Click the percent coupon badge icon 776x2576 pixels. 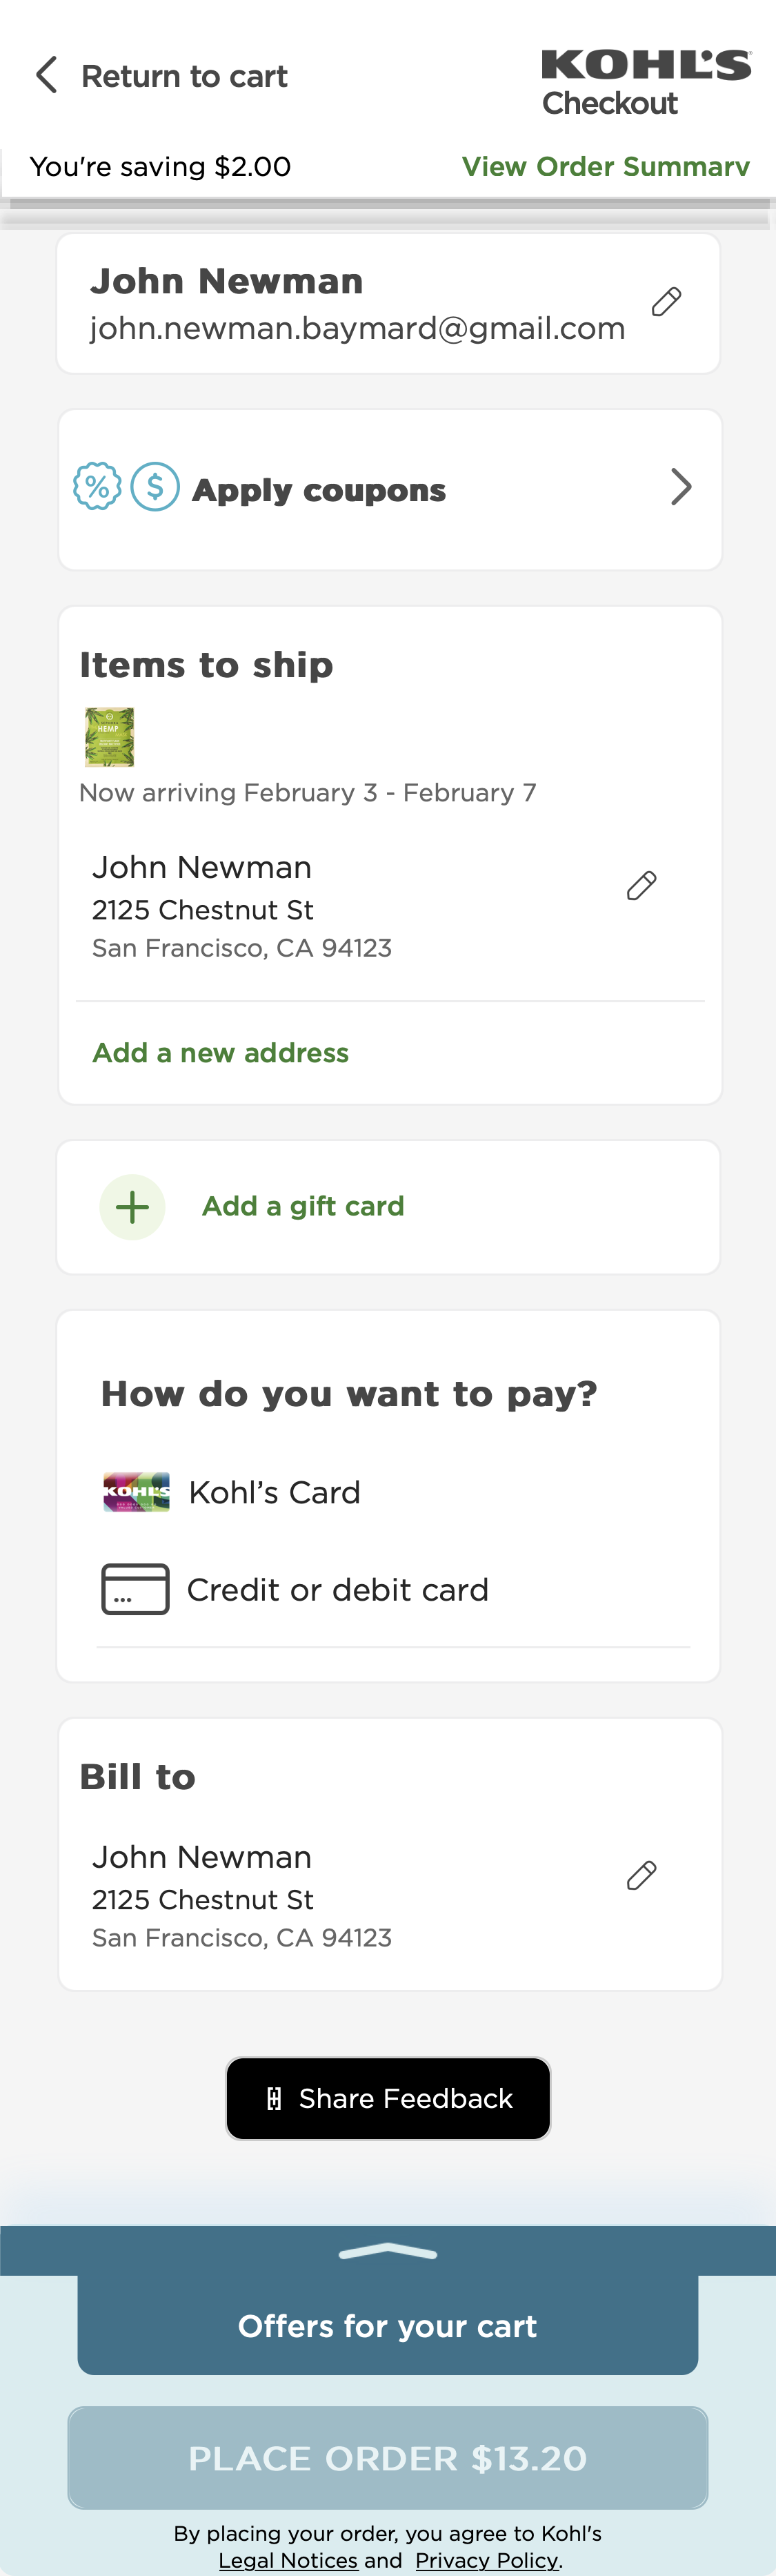pos(97,487)
